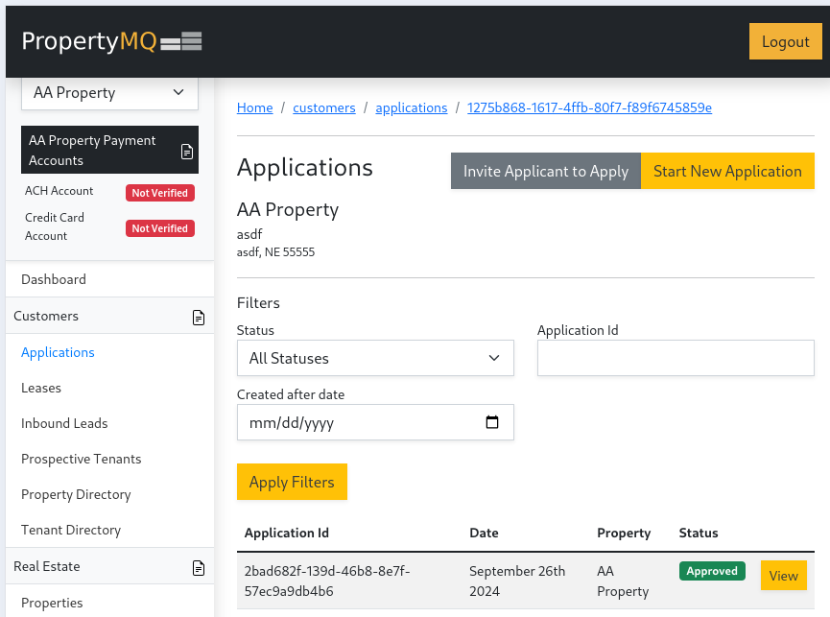Navigate to Property Directory

tap(76, 494)
